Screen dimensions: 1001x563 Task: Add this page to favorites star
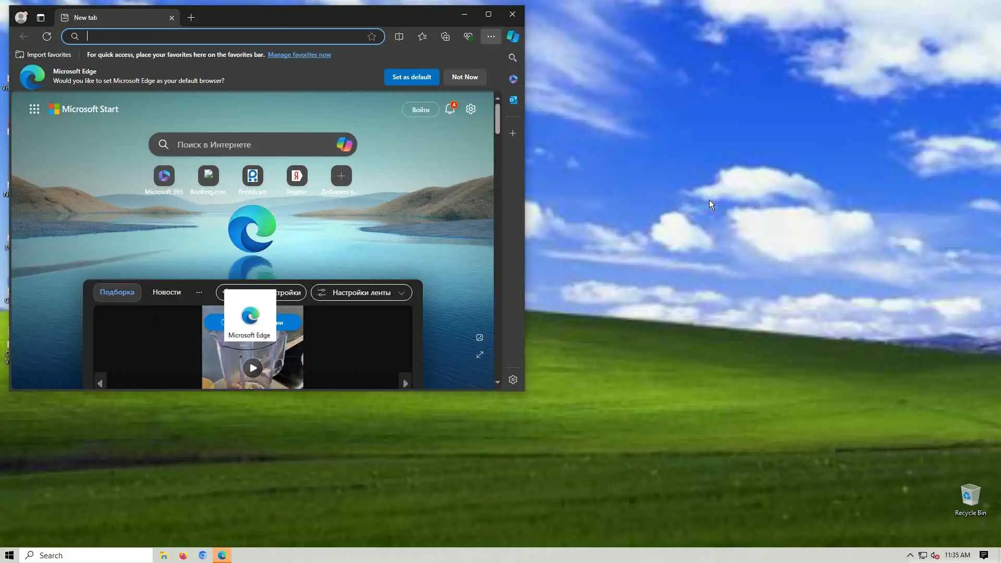click(x=372, y=36)
